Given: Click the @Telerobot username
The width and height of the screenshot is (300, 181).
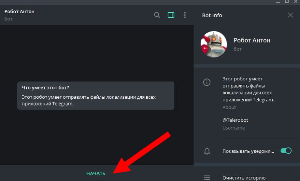Looking at the screenshot, I should 235,120.
